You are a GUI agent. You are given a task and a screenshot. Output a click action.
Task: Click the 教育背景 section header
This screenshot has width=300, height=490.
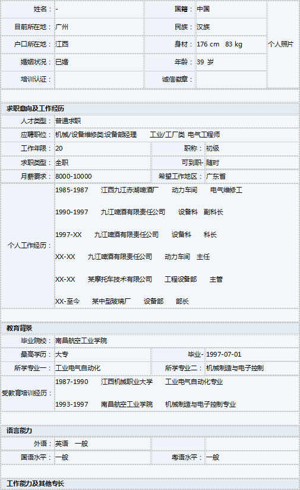pos(20,328)
